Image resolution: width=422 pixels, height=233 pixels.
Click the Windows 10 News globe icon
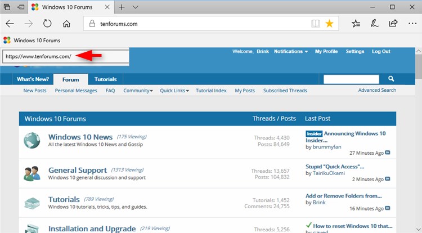click(x=32, y=141)
